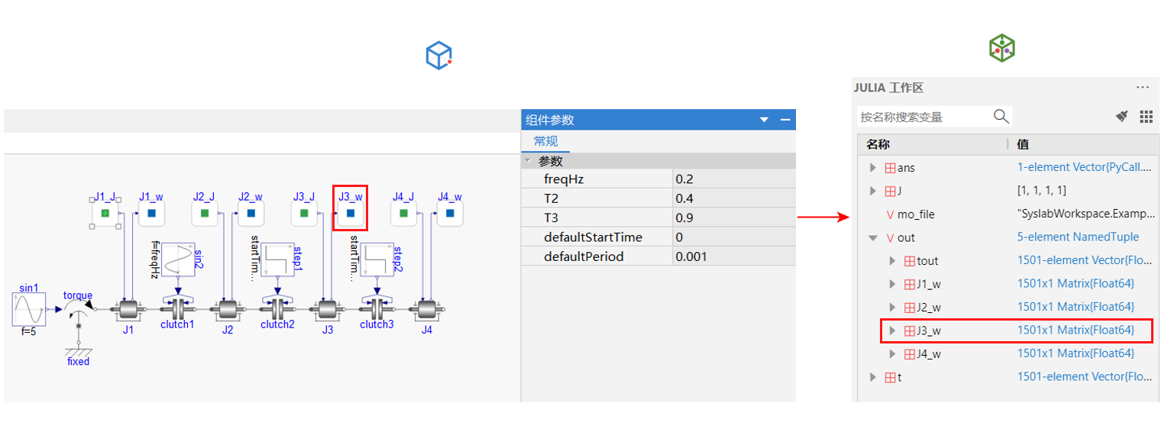Open the Julia workspace more options menu
The image size is (1171, 432).
[x=1143, y=88]
